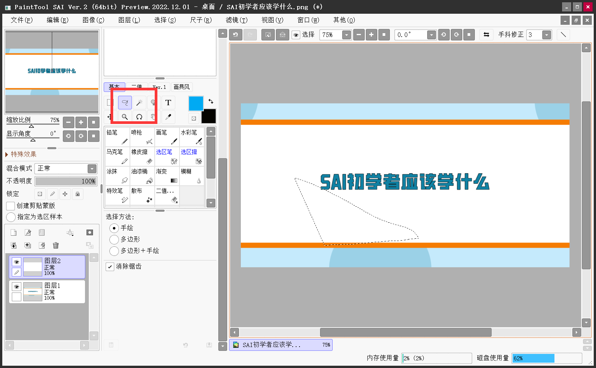
Task: Open the 文件(F) menu
Action: (21, 20)
